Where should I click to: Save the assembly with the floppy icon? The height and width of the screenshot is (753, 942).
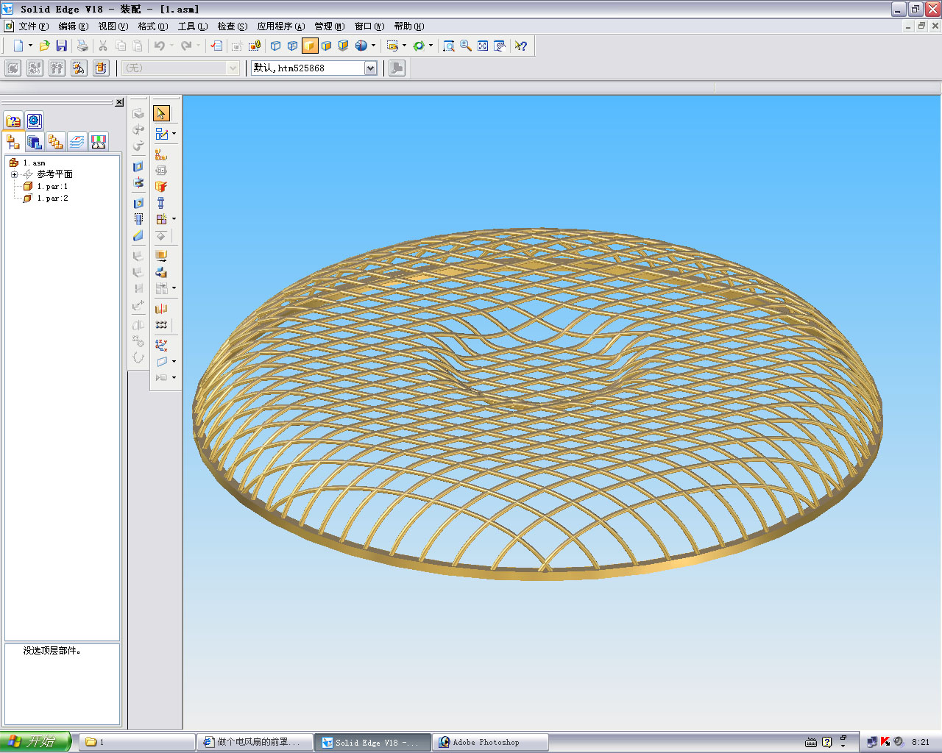pyautogui.click(x=62, y=46)
